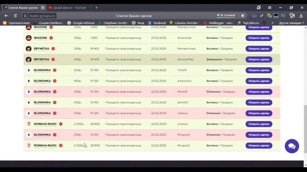Open the green-blue translate extension icon
307x172 pixels.
[269, 16]
